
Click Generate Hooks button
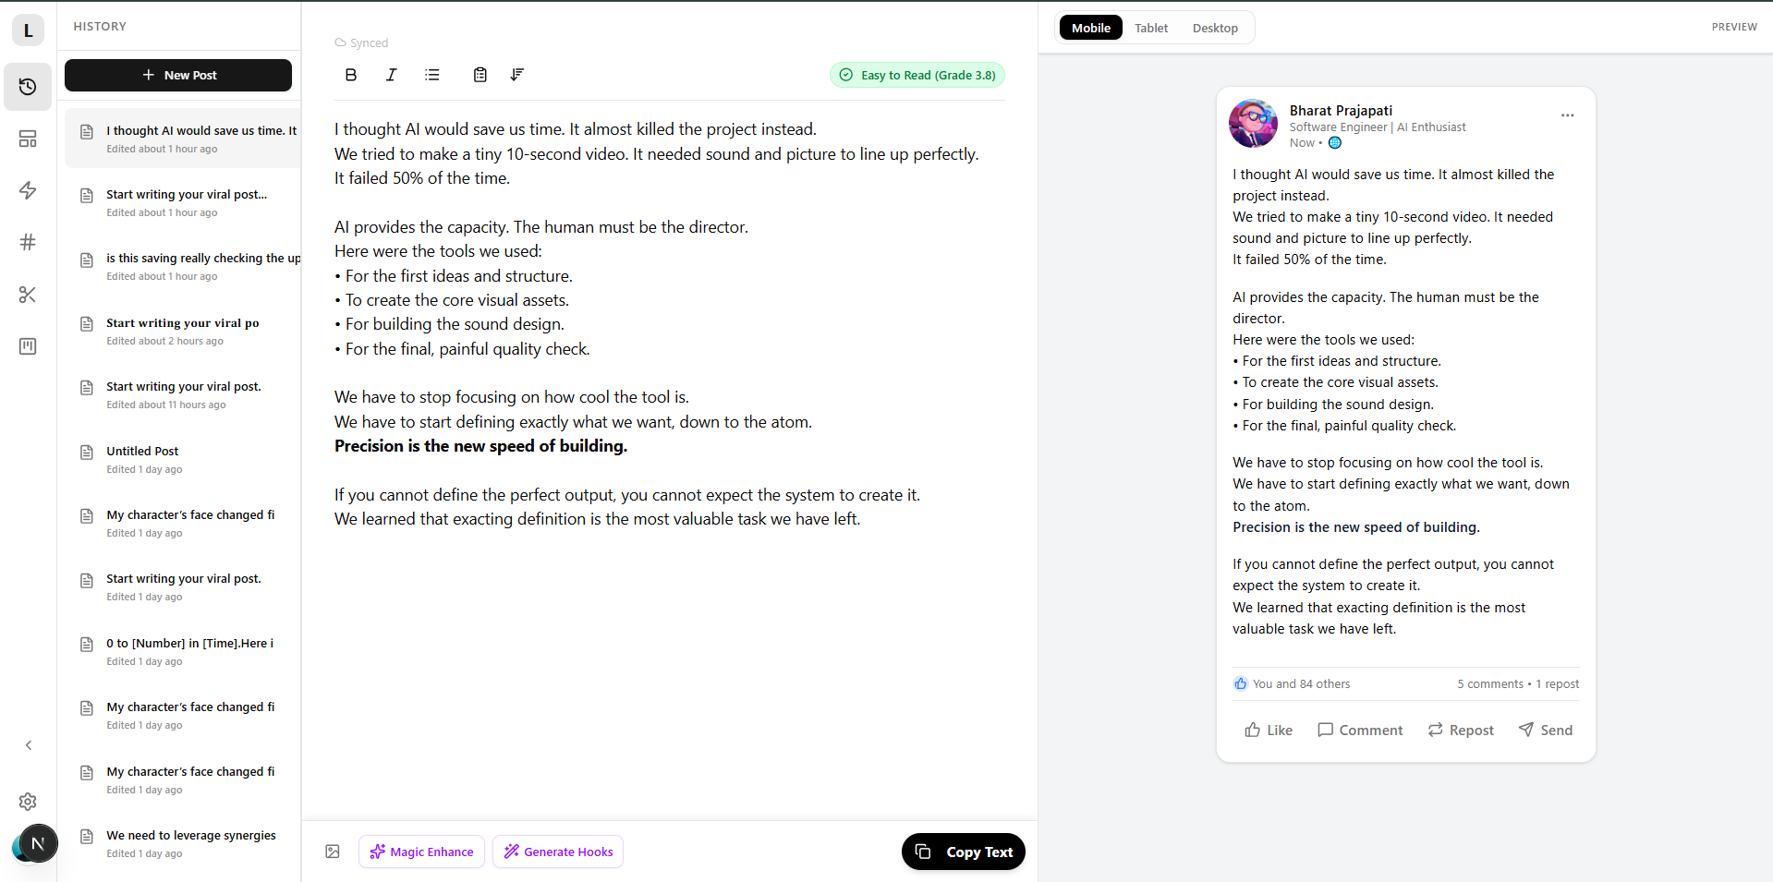(x=558, y=852)
